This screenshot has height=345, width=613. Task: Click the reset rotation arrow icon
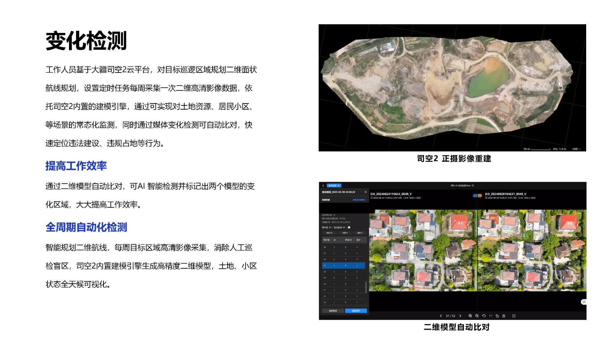point(484,316)
